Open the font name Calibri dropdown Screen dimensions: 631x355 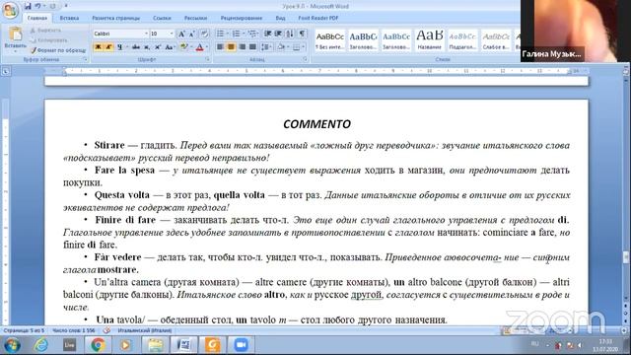(x=146, y=34)
